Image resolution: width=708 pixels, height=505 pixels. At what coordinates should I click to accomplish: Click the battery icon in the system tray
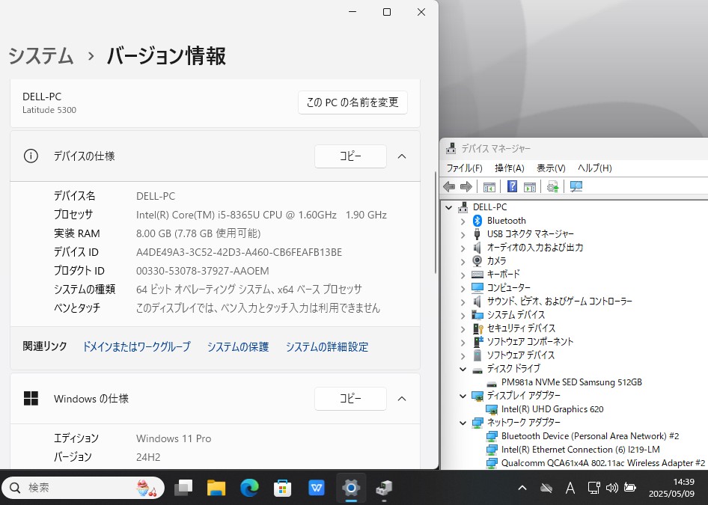(629, 487)
